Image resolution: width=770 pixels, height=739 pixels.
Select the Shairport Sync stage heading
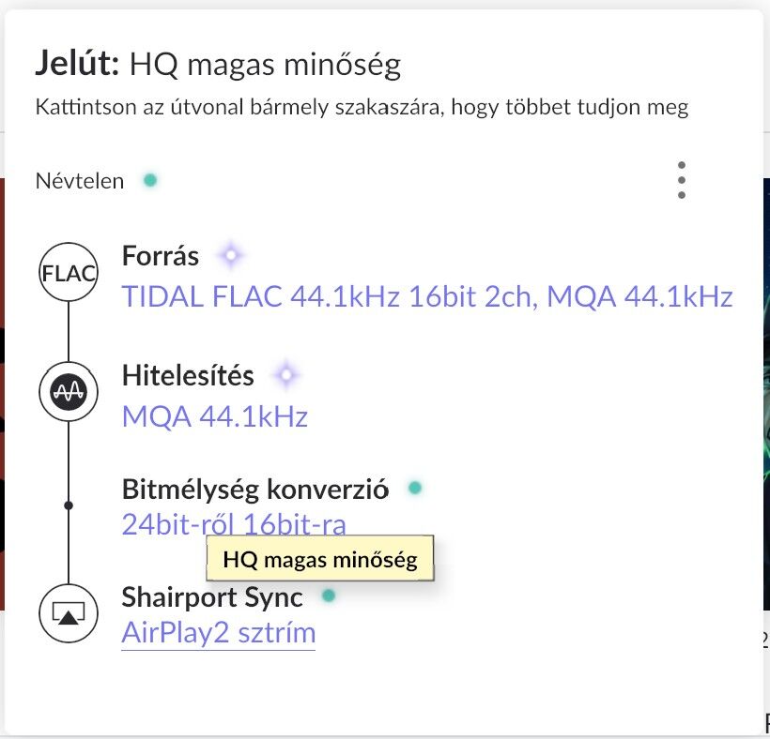tap(212, 596)
